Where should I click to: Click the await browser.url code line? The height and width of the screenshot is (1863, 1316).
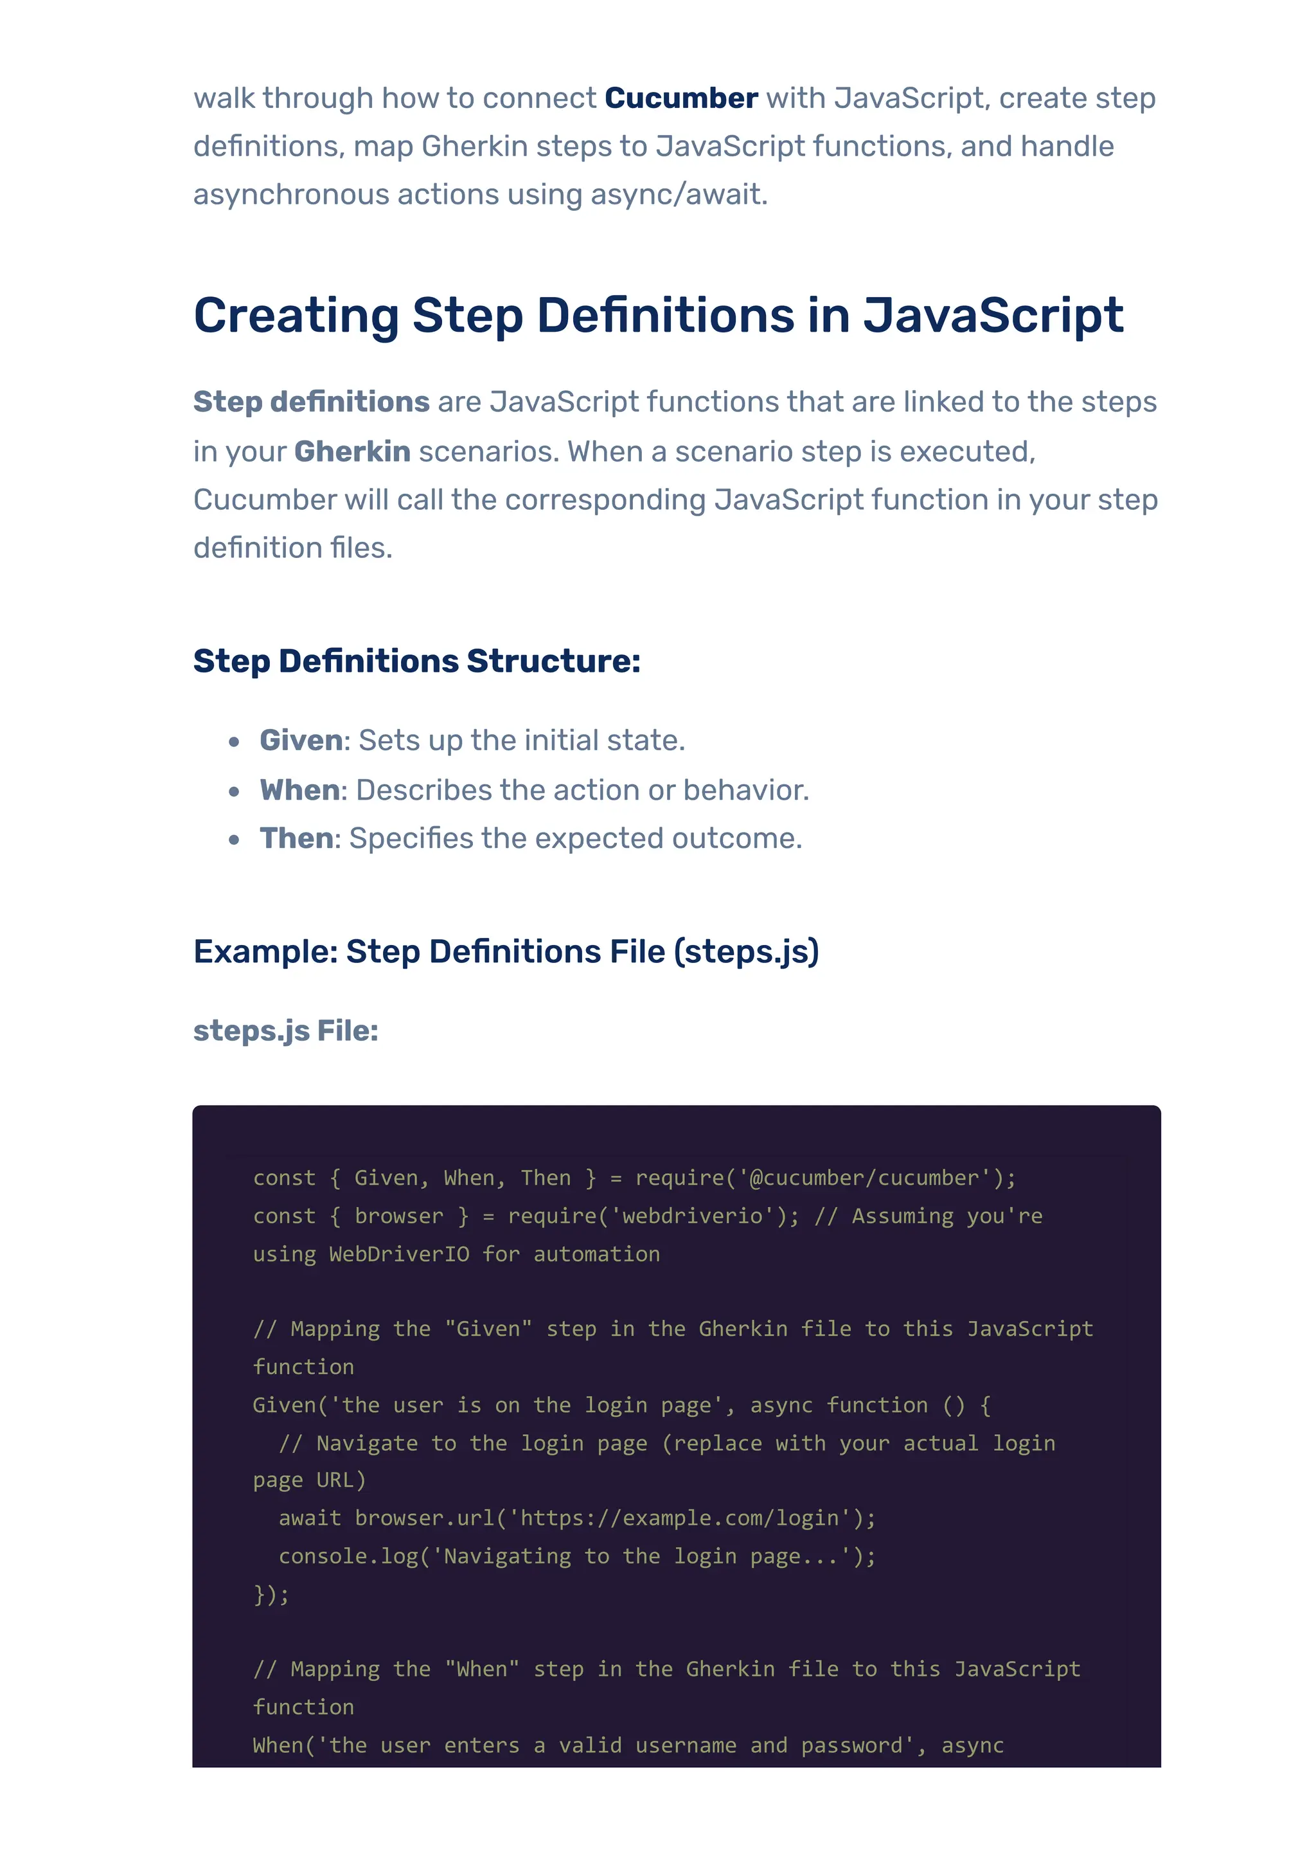[577, 1517]
